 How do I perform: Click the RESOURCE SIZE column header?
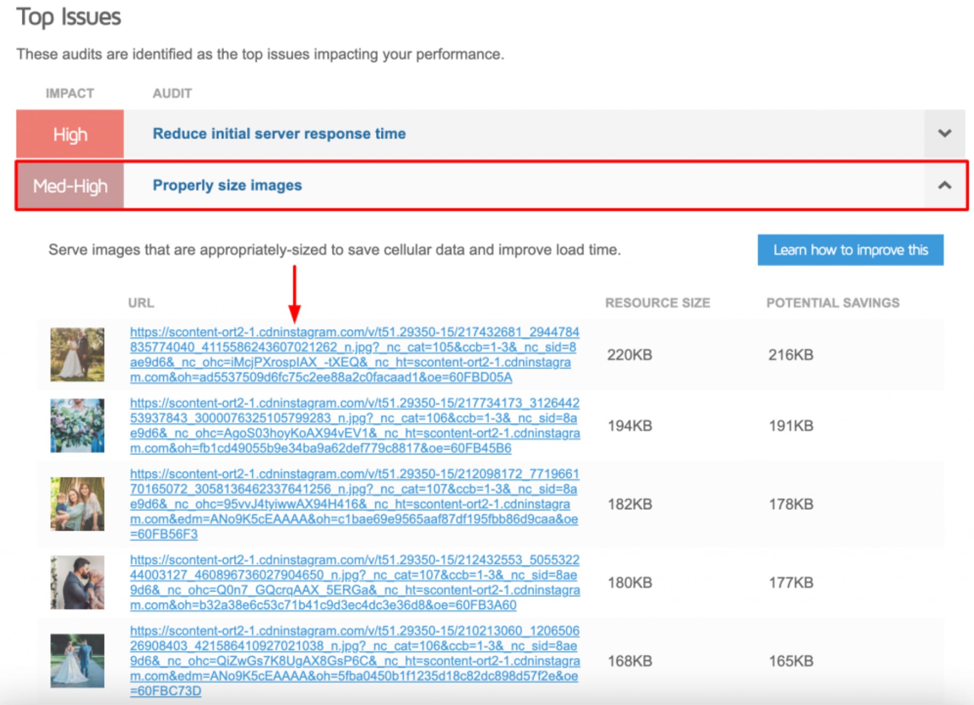pyautogui.click(x=657, y=303)
